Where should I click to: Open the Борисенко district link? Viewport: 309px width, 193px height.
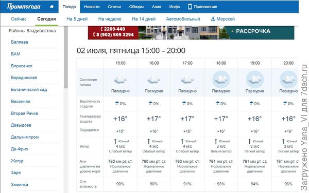[22, 66]
